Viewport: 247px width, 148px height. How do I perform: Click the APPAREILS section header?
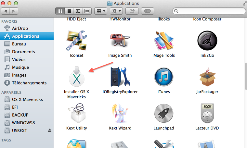[11, 92]
